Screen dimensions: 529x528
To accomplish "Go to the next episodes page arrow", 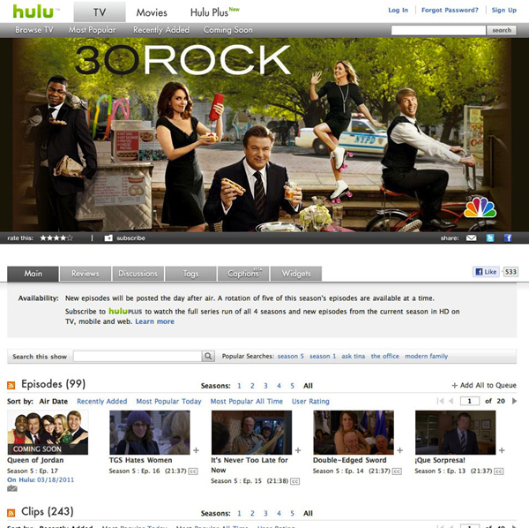I will click(x=514, y=401).
